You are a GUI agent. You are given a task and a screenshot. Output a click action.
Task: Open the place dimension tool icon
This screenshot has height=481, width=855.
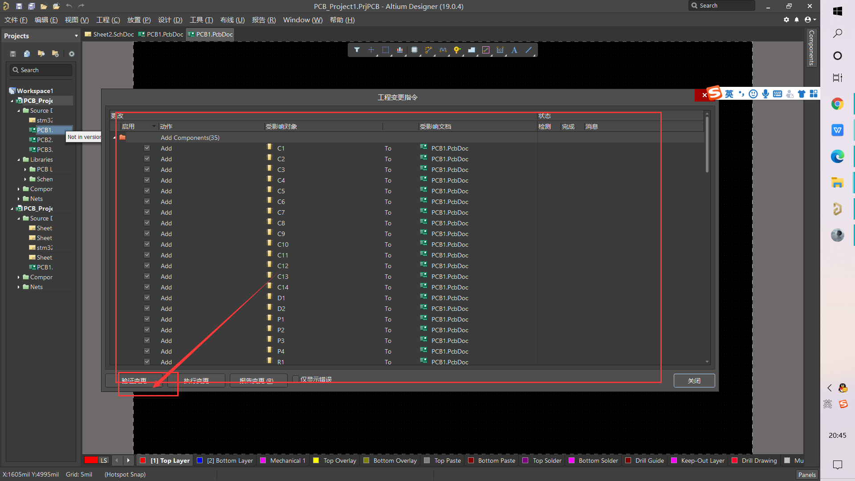click(500, 50)
